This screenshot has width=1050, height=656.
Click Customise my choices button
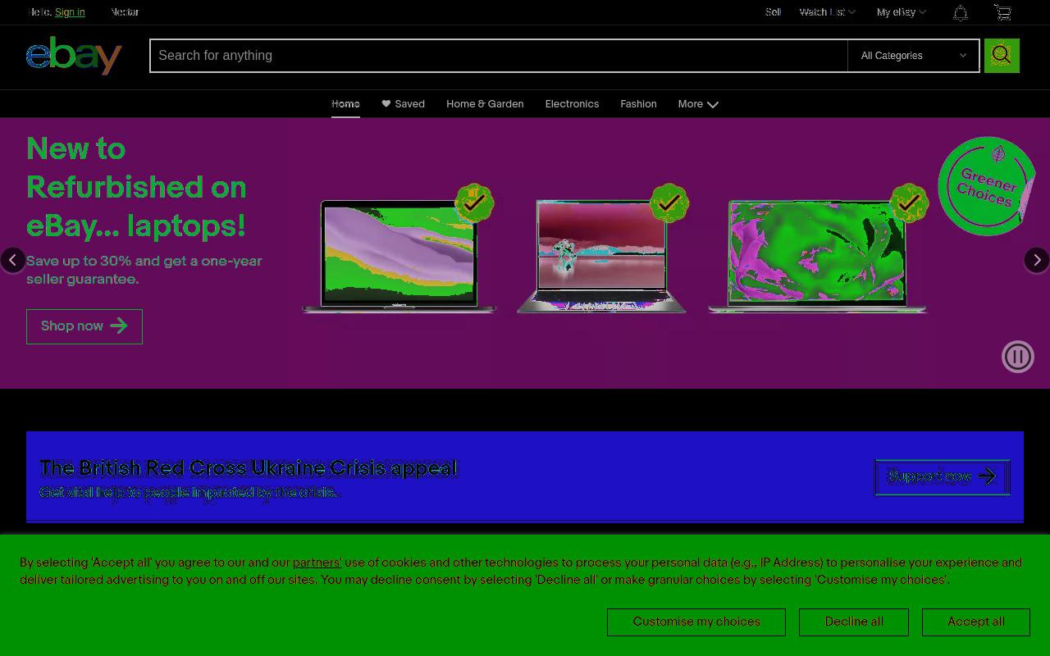[696, 622]
